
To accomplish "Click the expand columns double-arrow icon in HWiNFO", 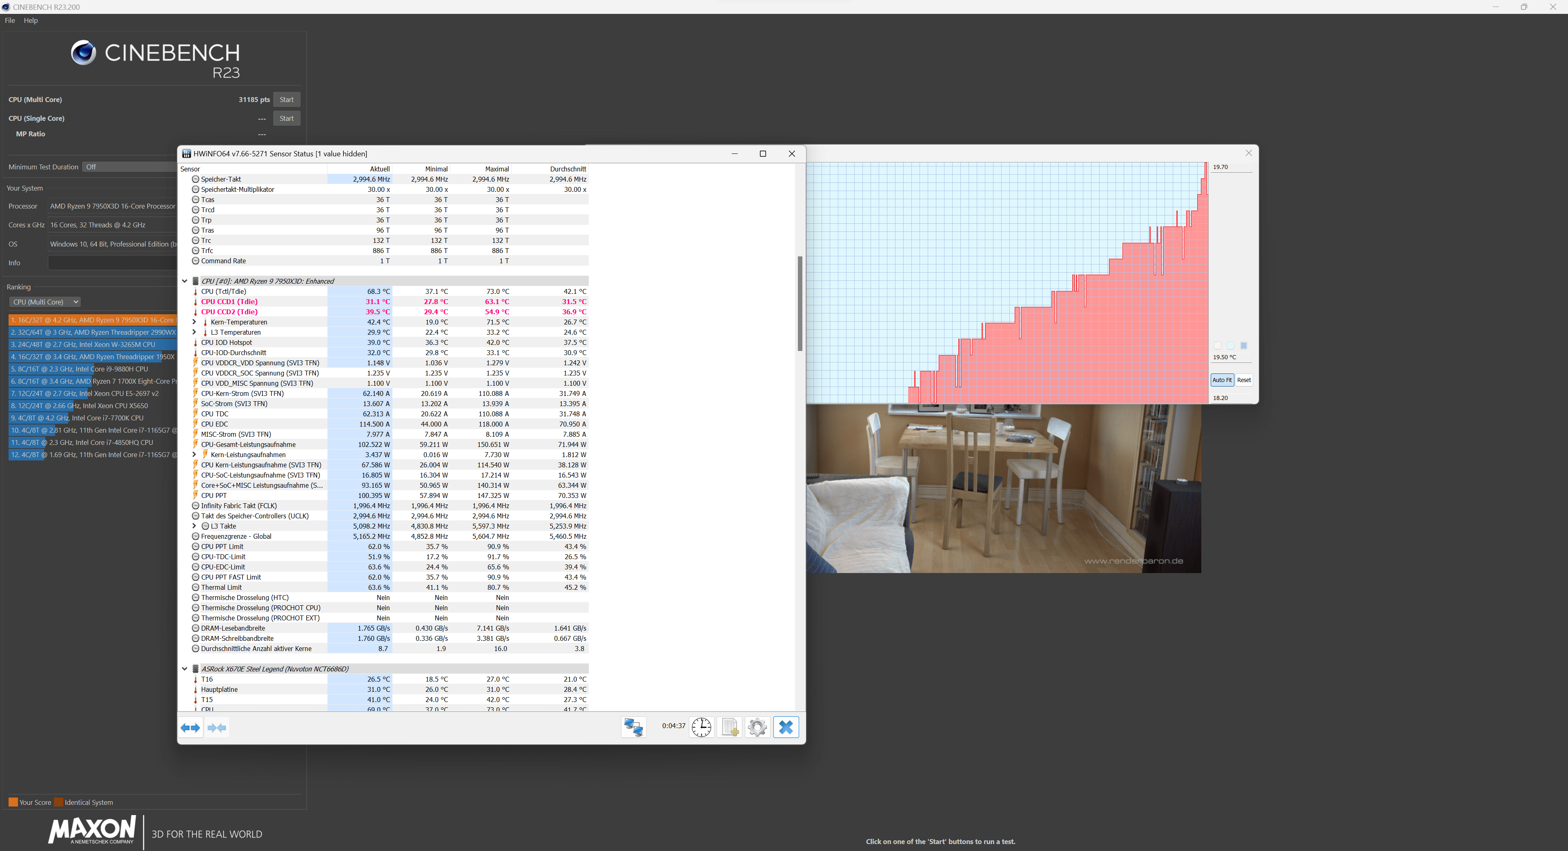I will pos(191,727).
